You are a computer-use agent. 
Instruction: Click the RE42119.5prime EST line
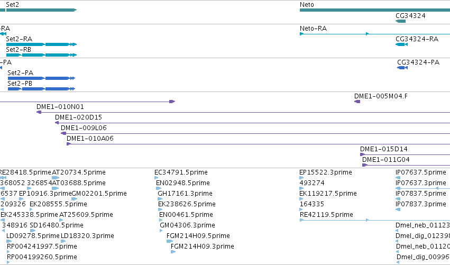[375, 220]
